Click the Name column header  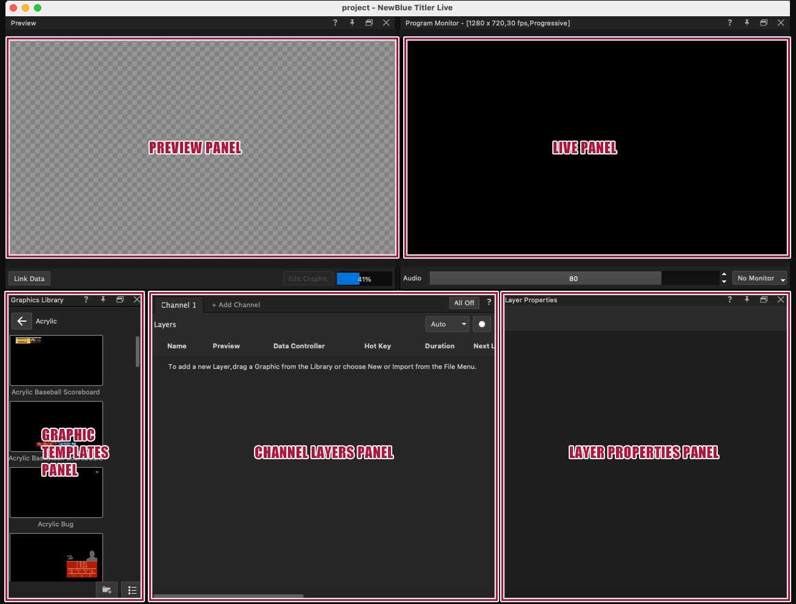click(x=177, y=346)
